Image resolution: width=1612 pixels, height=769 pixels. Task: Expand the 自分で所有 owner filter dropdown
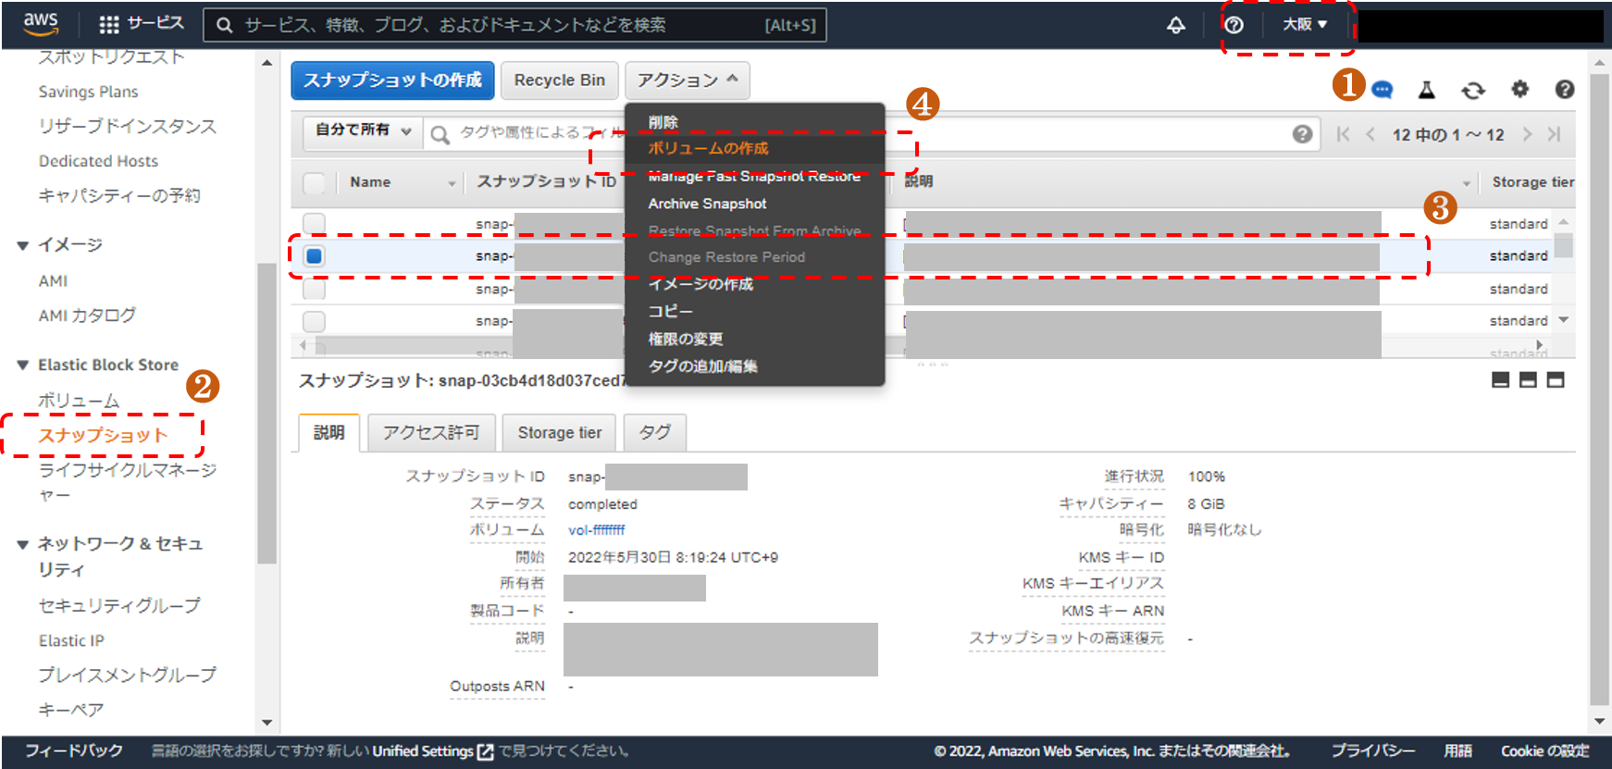click(x=363, y=131)
